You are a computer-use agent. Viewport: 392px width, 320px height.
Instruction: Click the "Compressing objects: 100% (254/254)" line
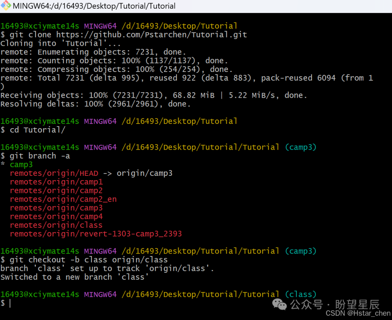[117, 69]
